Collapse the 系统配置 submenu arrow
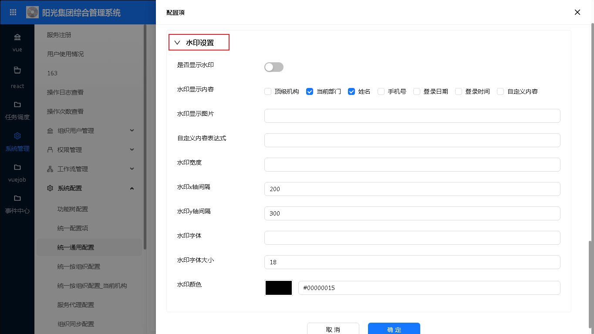Viewport: 594px width, 334px height. click(132, 188)
